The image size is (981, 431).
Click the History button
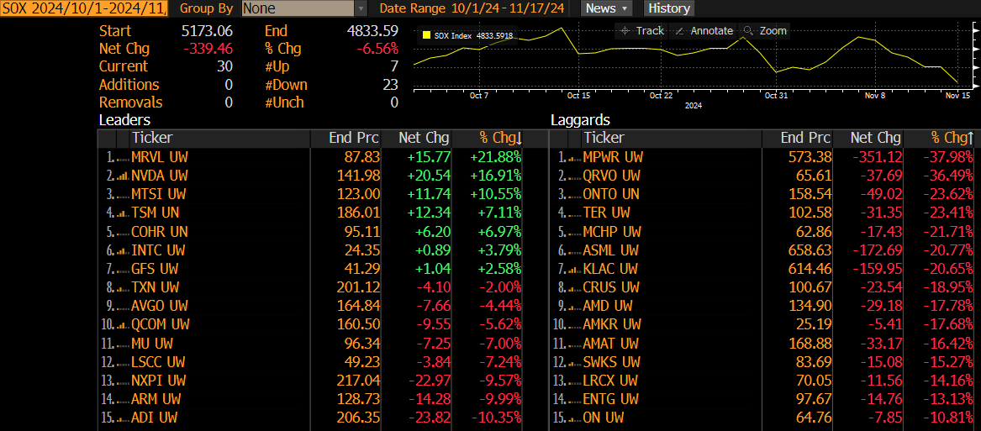(669, 8)
